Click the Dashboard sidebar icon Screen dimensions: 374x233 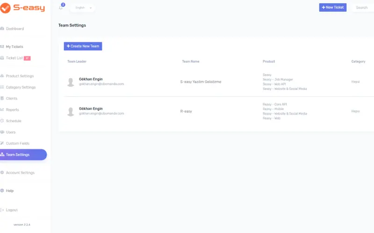click(2, 28)
